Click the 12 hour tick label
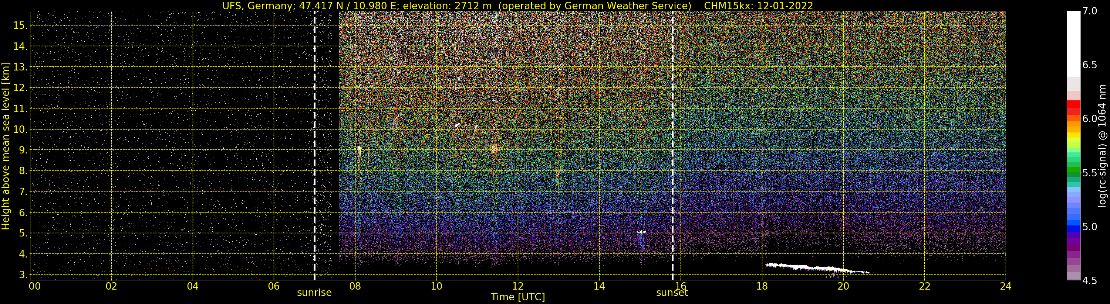1110x304 pixels. click(x=517, y=286)
